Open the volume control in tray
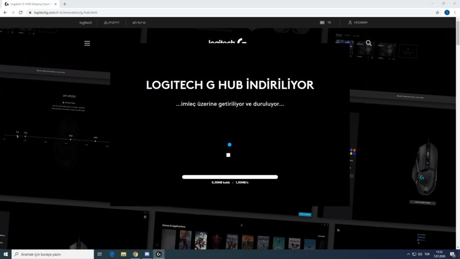Screen dimensions: 460x259 pos(420,254)
